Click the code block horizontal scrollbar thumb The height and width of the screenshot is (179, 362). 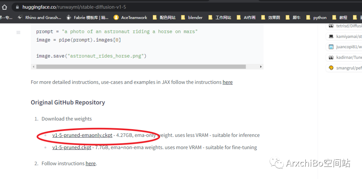(x=141, y=67)
